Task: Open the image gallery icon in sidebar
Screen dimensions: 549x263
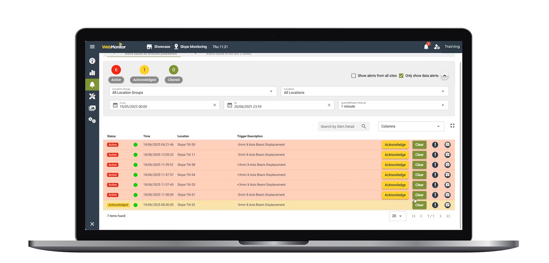Action: click(92, 108)
